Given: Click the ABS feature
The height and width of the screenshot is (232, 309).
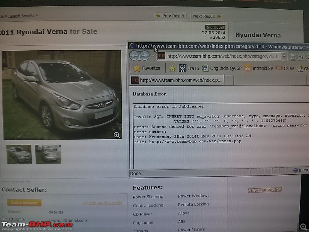Looking at the screenshot, I should (182, 222).
